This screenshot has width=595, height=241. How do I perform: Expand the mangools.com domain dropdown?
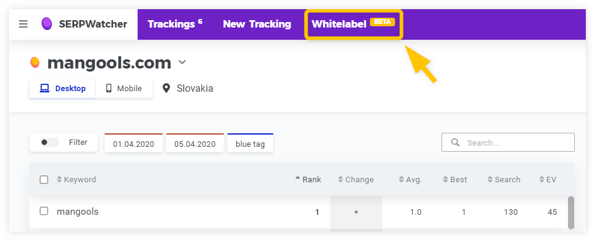point(182,62)
